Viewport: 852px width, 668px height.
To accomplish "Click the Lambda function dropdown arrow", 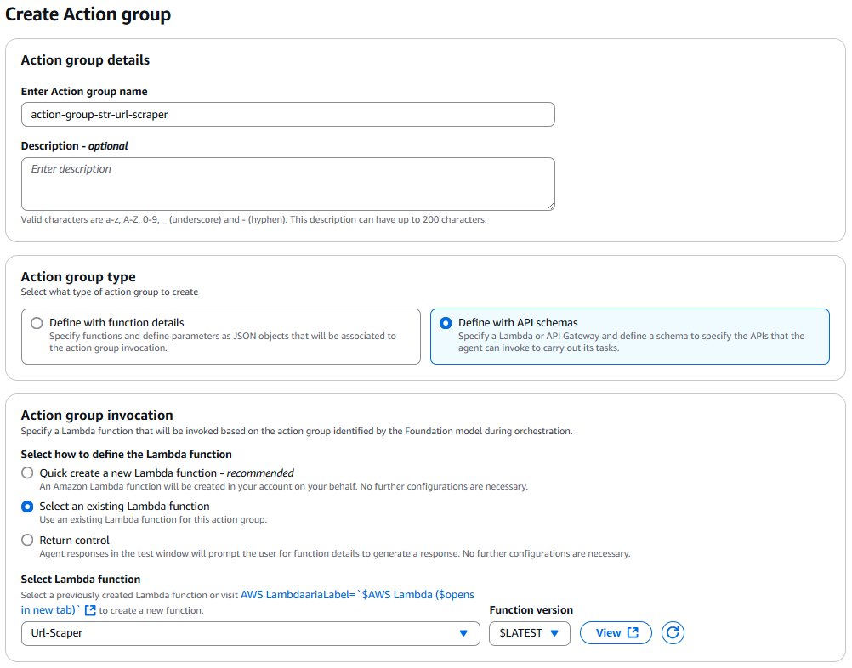I will pos(463,633).
